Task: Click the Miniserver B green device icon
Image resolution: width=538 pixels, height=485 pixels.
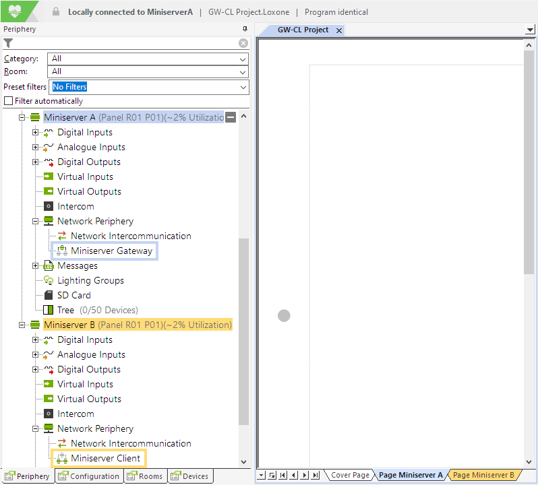Action: (35, 325)
